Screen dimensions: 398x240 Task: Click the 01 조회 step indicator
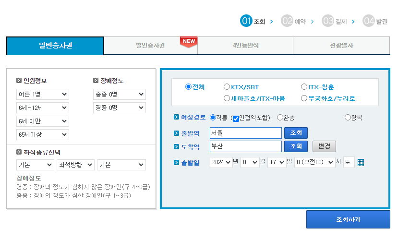(253, 21)
